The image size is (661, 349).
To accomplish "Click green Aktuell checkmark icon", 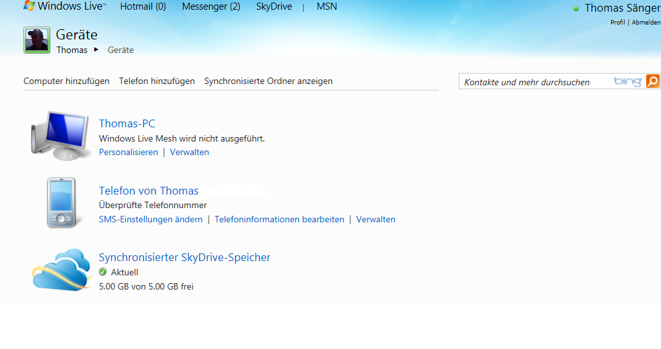I will [x=103, y=272].
